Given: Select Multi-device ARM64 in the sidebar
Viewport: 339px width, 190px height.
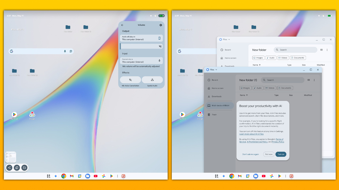Looking at the screenshot, I should [x=220, y=106].
